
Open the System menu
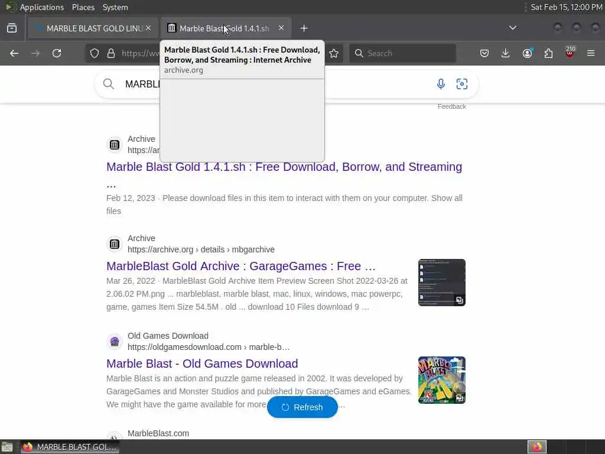click(x=115, y=7)
